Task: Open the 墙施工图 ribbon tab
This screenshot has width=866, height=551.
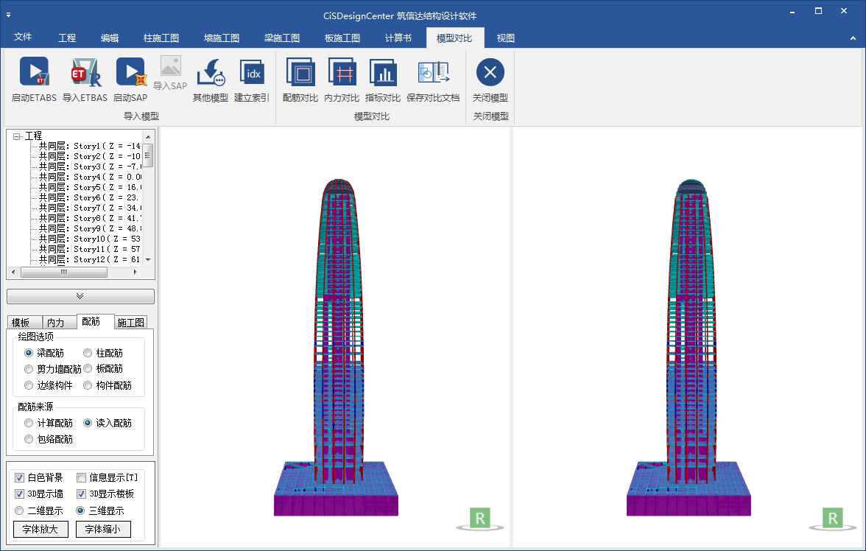Action: tap(222, 38)
